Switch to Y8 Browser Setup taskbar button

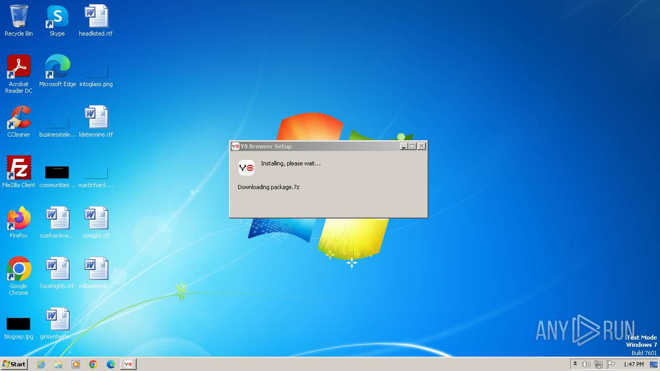point(128,364)
